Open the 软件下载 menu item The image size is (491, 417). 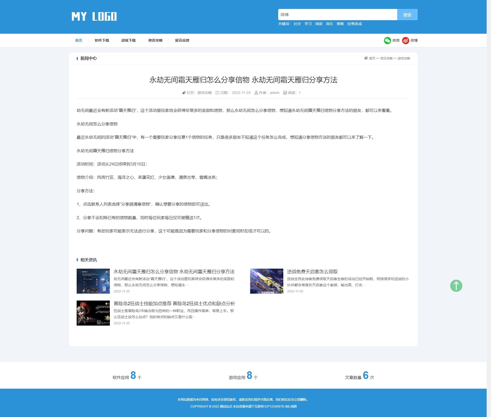102,40
